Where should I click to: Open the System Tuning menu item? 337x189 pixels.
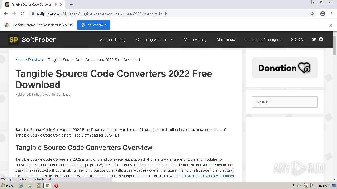(x=113, y=40)
